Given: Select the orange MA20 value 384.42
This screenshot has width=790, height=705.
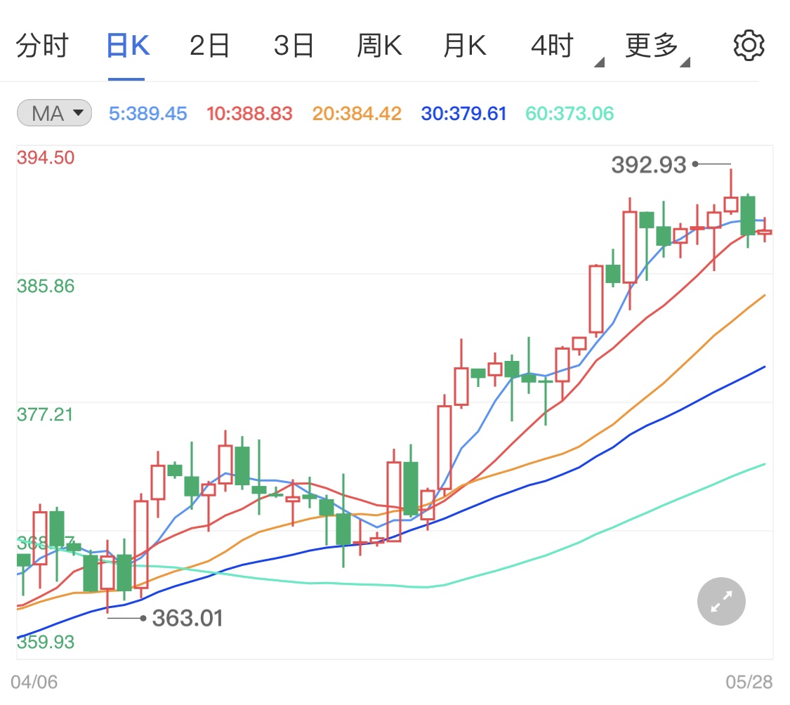Looking at the screenshot, I should click(356, 113).
